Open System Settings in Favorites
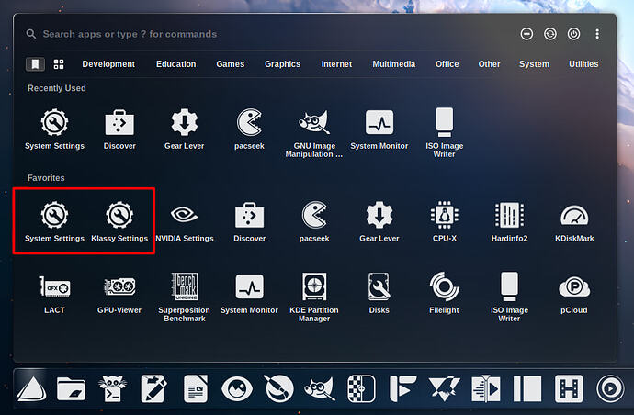The width and height of the screenshot is (634, 415). pyautogui.click(x=54, y=221)
